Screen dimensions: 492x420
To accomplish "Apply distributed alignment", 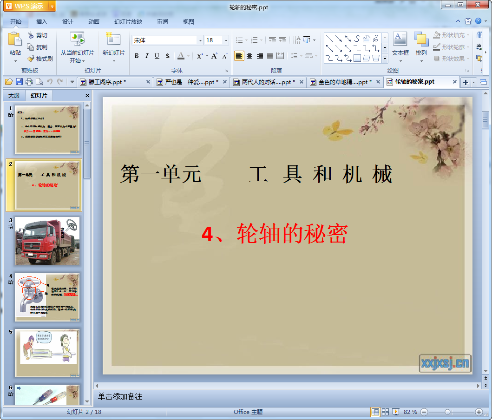I will point(280,56).
